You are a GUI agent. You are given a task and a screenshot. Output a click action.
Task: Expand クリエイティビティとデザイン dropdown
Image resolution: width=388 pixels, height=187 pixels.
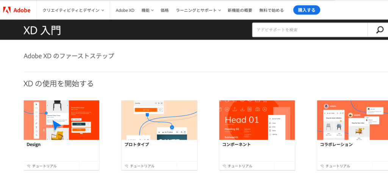(x=73, y=10)
